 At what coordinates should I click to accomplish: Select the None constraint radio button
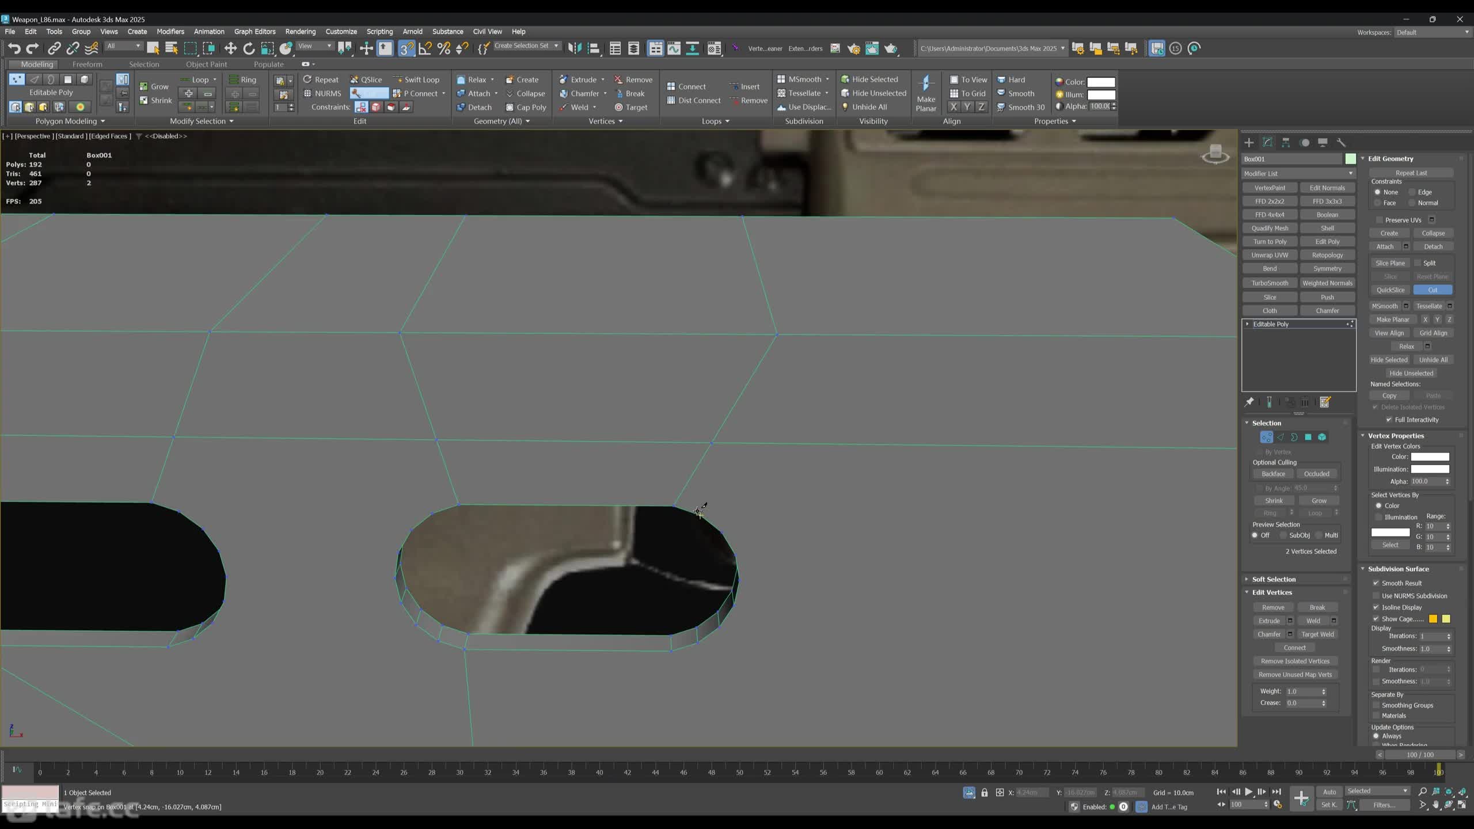[x=1378, y=192]
